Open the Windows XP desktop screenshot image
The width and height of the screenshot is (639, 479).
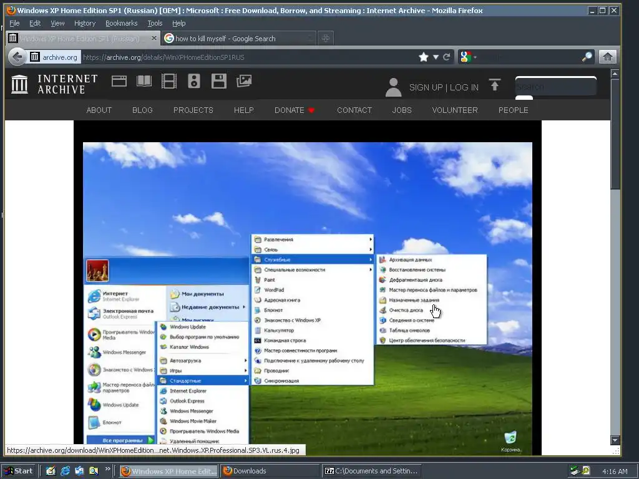click(x=307, y=299)
